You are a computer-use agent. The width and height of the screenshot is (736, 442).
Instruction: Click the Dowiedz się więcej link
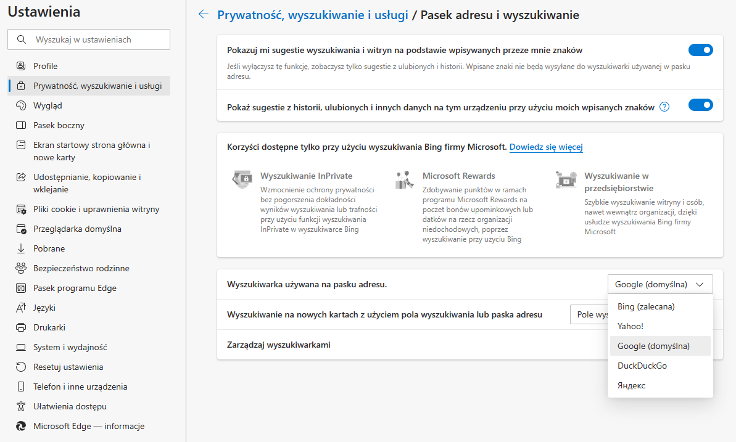pyautogui.click(x=545, y=147)
